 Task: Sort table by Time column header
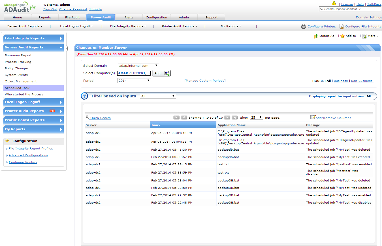(x=183, y=125)
